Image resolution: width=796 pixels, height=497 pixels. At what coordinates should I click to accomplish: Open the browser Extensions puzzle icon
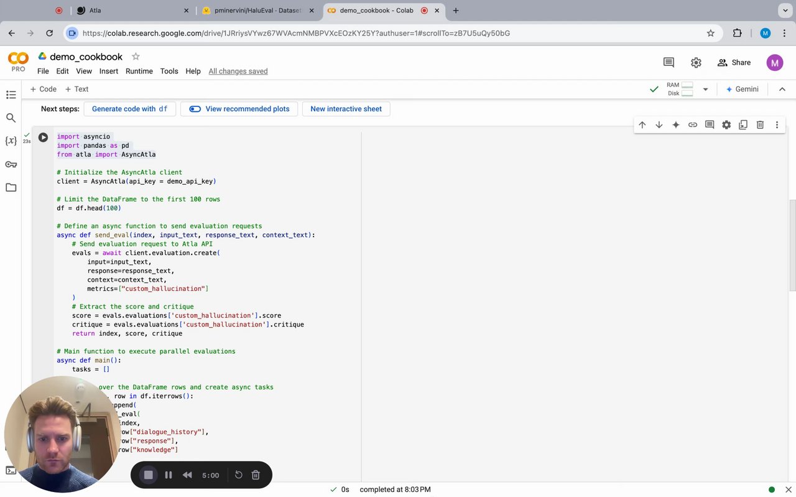[x=738, y=33]
